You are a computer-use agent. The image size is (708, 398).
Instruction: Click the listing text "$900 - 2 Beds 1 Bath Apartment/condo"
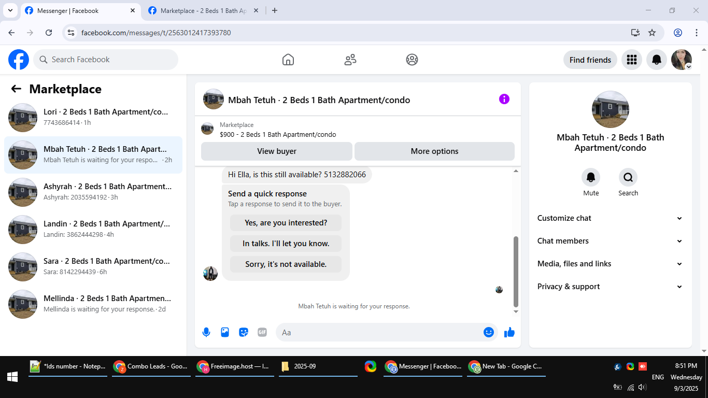pyautogui.click(x=278, y=135)
